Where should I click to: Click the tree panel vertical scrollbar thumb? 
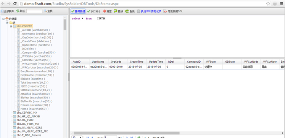pos(65,25)
